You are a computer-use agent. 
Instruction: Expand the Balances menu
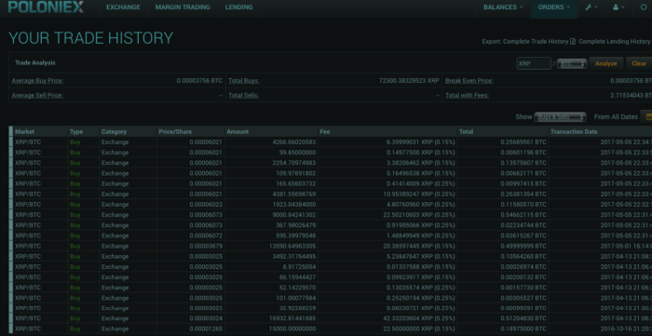[x=503, y=7]
